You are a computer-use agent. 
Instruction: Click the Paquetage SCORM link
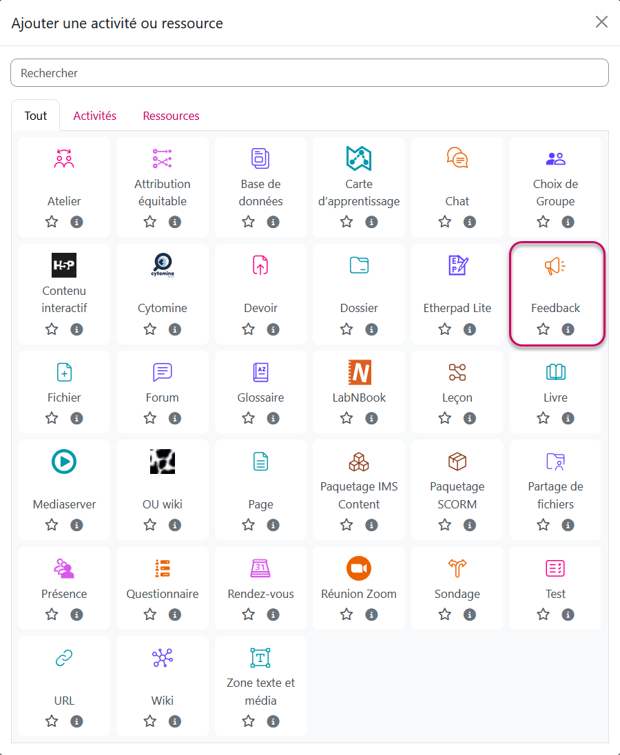(x=457, y=495)
